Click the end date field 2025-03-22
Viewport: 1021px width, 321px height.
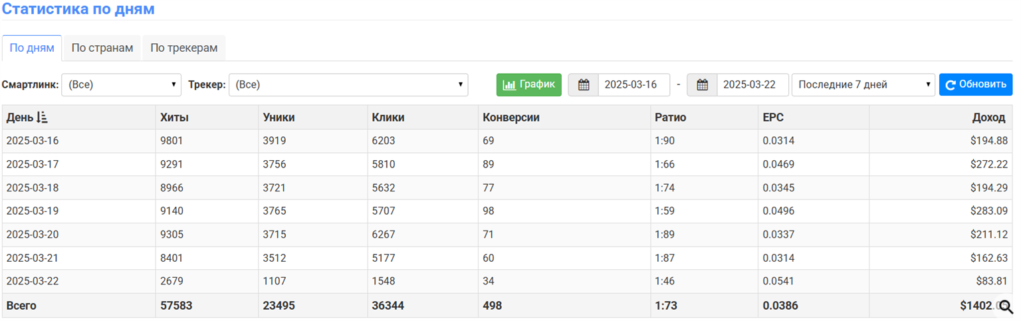752,85
